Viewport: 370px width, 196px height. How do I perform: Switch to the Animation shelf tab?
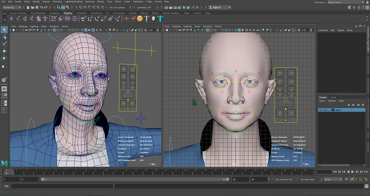81,13
